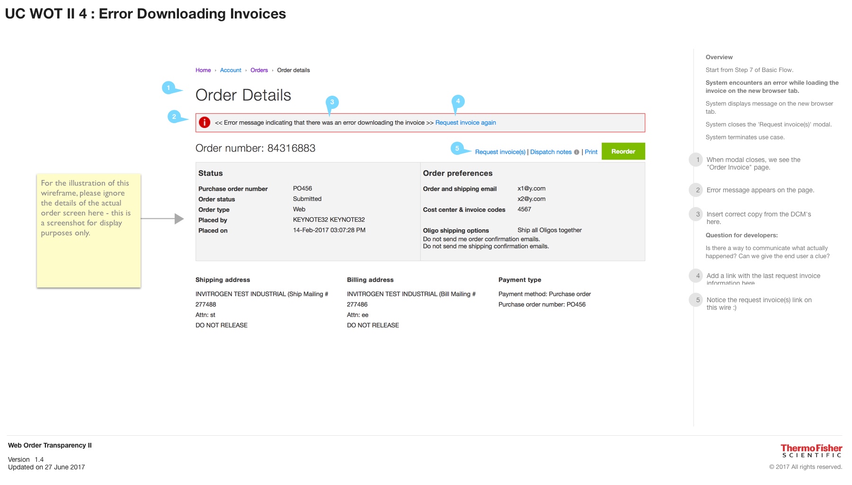Open the Account breadcrumb link
The height and width of the screenshot is (485, 852).
[231, 70]
